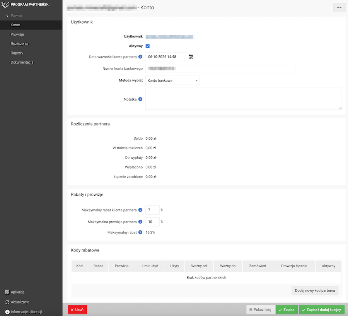Click the Aktywny column header in table

[328, 266]
